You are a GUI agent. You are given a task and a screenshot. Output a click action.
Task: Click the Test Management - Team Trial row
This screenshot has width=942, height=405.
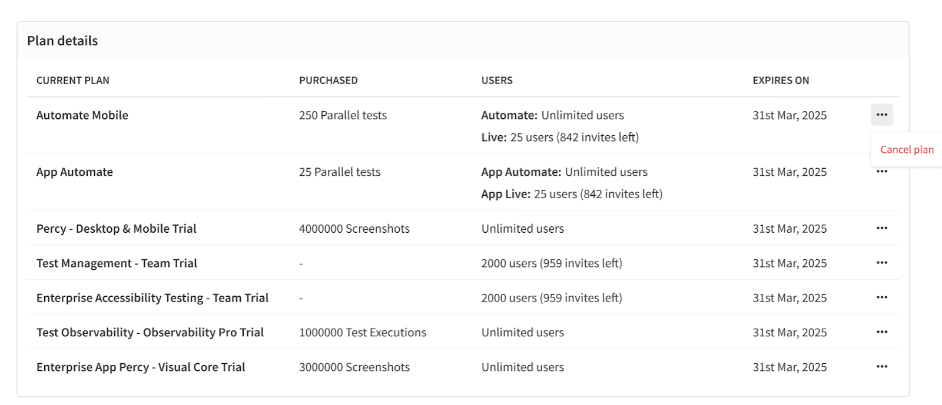pos(117,263)
